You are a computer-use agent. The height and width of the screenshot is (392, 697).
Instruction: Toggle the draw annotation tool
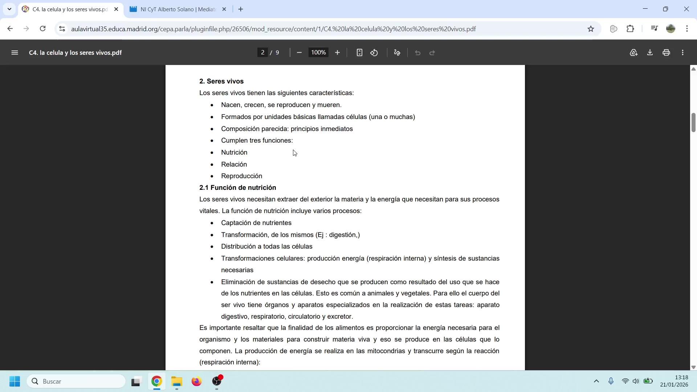[x=397, y=53]
